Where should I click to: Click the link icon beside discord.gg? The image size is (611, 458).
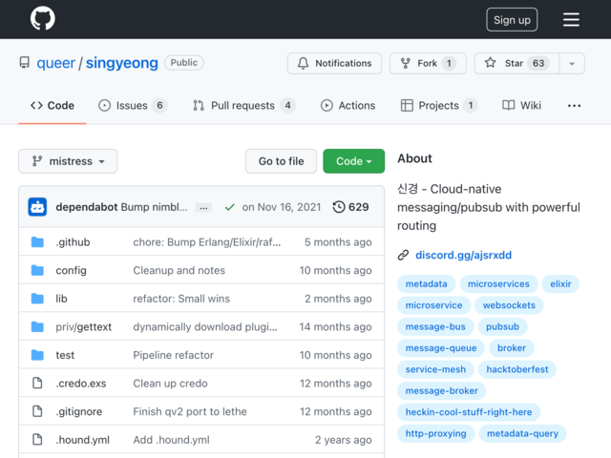pyautogui.click(x=403, y=255)
